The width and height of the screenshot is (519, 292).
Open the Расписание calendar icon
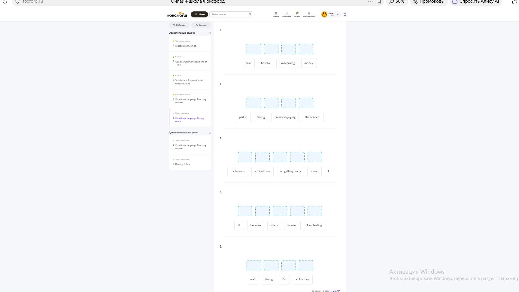(286, 14)
